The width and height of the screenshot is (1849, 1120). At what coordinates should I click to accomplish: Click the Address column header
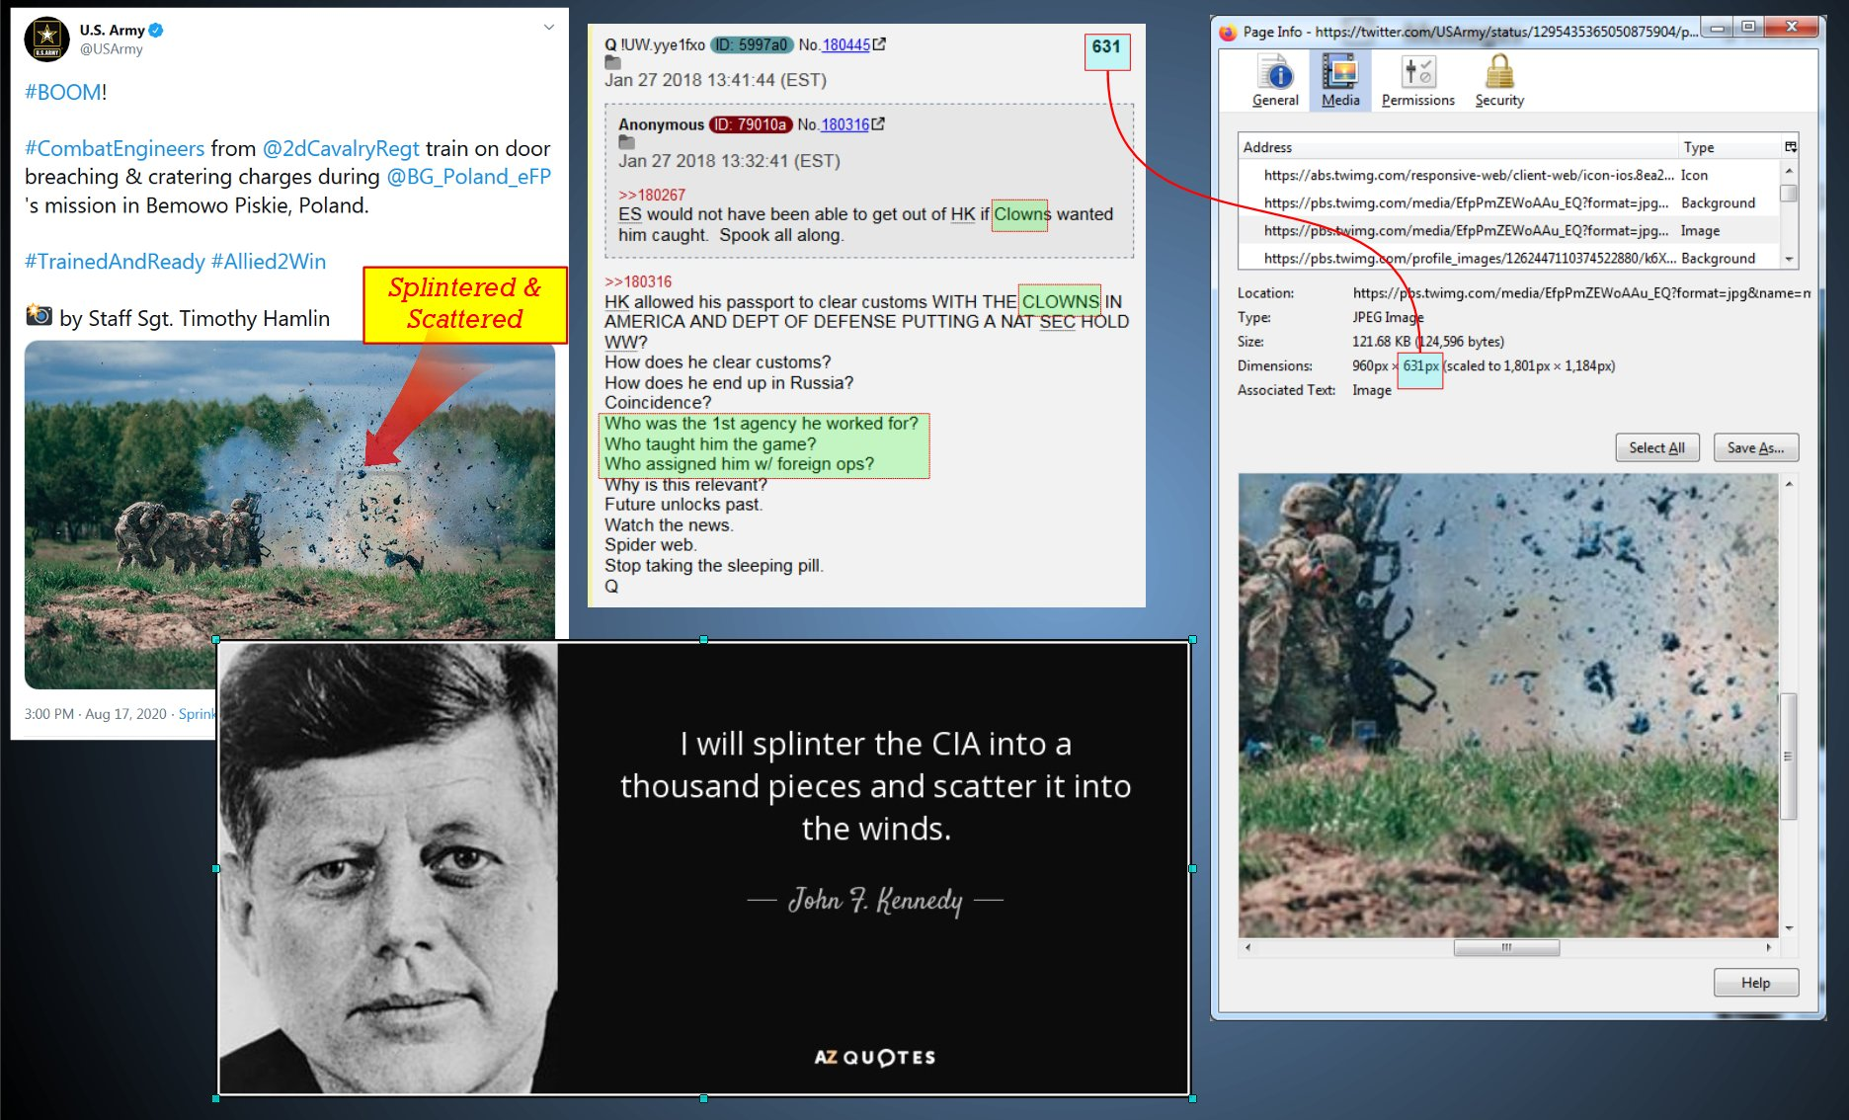tap(1458, 147)
